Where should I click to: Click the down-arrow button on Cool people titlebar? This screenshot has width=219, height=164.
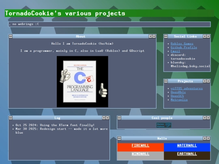(205, 118)
